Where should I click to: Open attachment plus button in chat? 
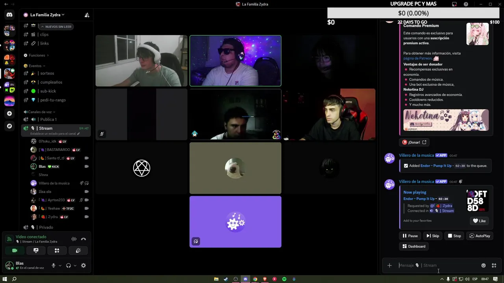pos(389,265)
